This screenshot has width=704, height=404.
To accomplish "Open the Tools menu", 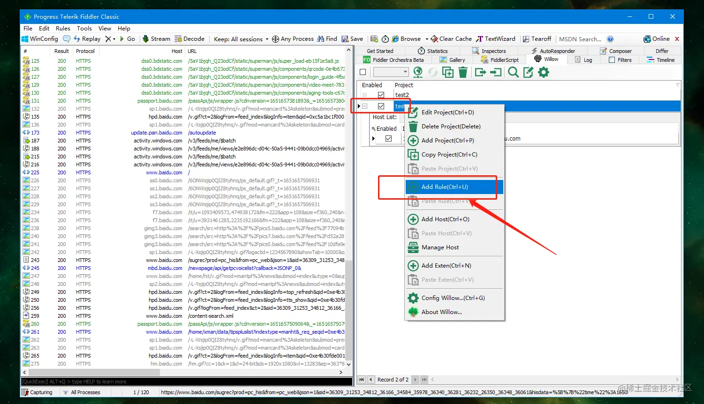I will [84, 28].
